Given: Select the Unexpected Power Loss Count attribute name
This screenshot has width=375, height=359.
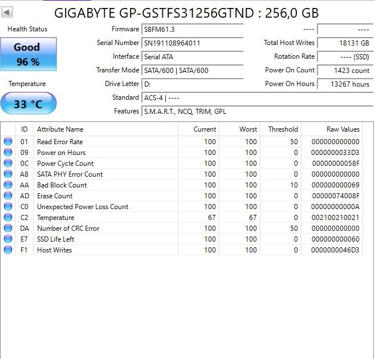Looking at the screenshot, I should pyautogui.click(x=83, y=207).
